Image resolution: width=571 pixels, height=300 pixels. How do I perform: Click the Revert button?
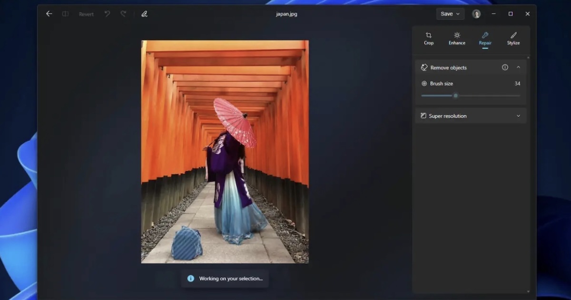point(86,14)
